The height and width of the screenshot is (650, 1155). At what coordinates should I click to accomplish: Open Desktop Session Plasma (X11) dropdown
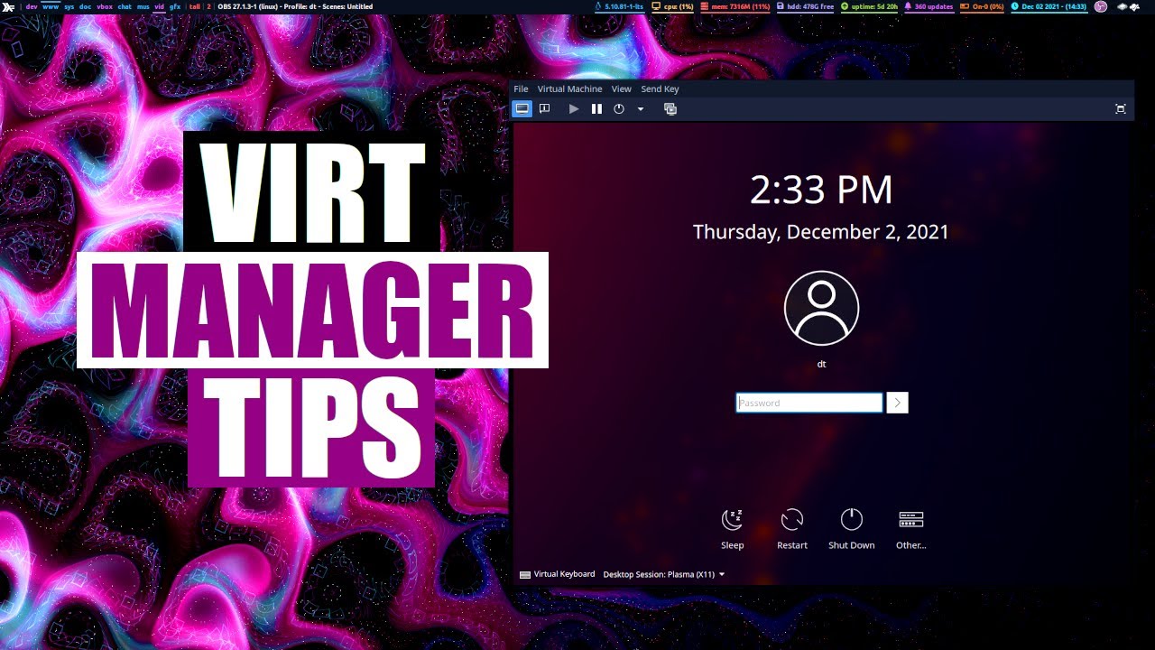(x=664, y=574)
